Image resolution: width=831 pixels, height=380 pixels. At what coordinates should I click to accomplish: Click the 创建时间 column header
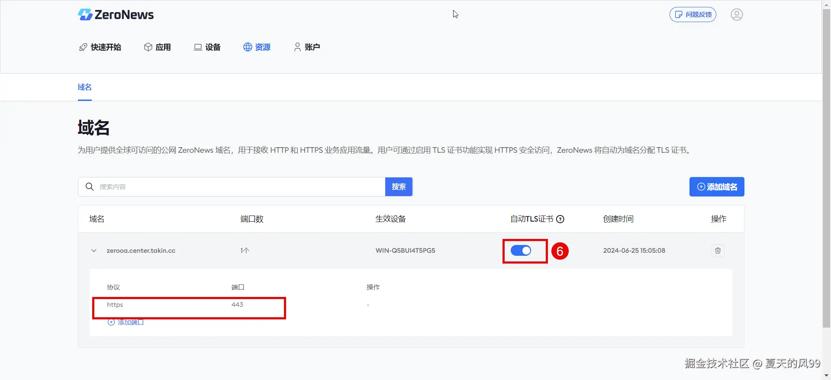pyautogui.click(x=618, y=219)
